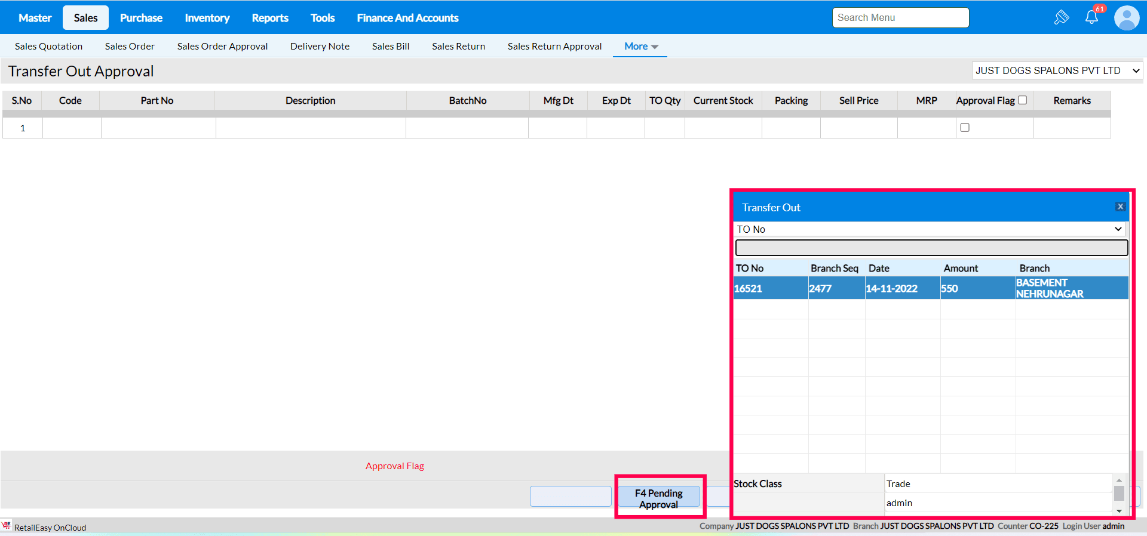1147x536 pixels.
Task: Click the Sell Price column header
Action: point(858,101)
